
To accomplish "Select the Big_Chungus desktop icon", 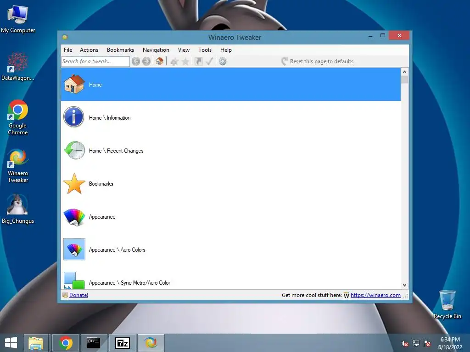I will pos(18,209).
